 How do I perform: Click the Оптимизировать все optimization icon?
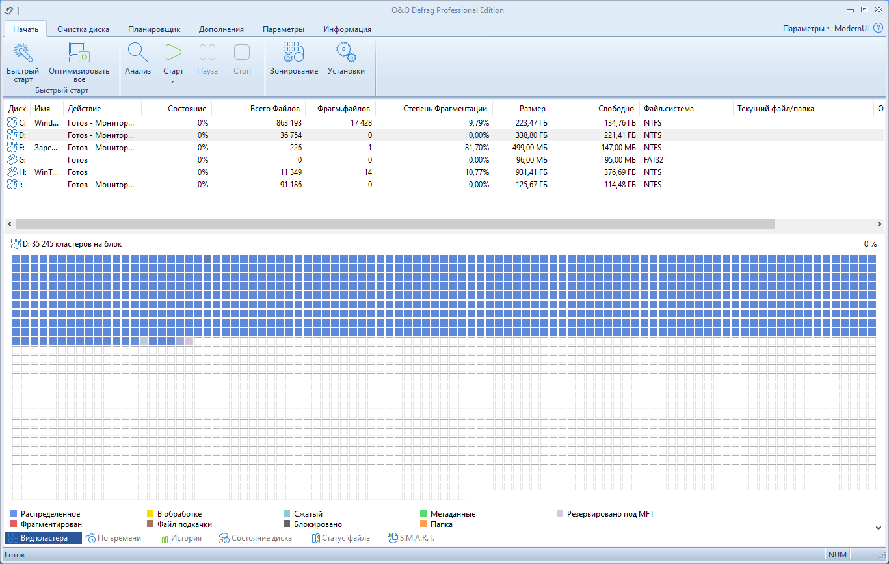click(x=78, y=51)
